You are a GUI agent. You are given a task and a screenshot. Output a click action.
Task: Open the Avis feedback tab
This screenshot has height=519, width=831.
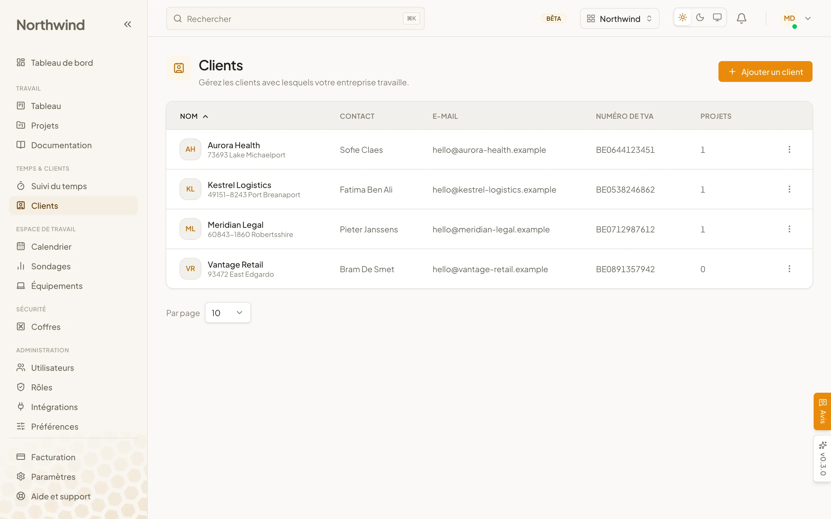[822, 411]
